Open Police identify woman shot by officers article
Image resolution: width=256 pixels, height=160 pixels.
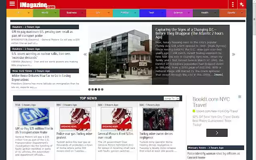[x=213, y=156]
